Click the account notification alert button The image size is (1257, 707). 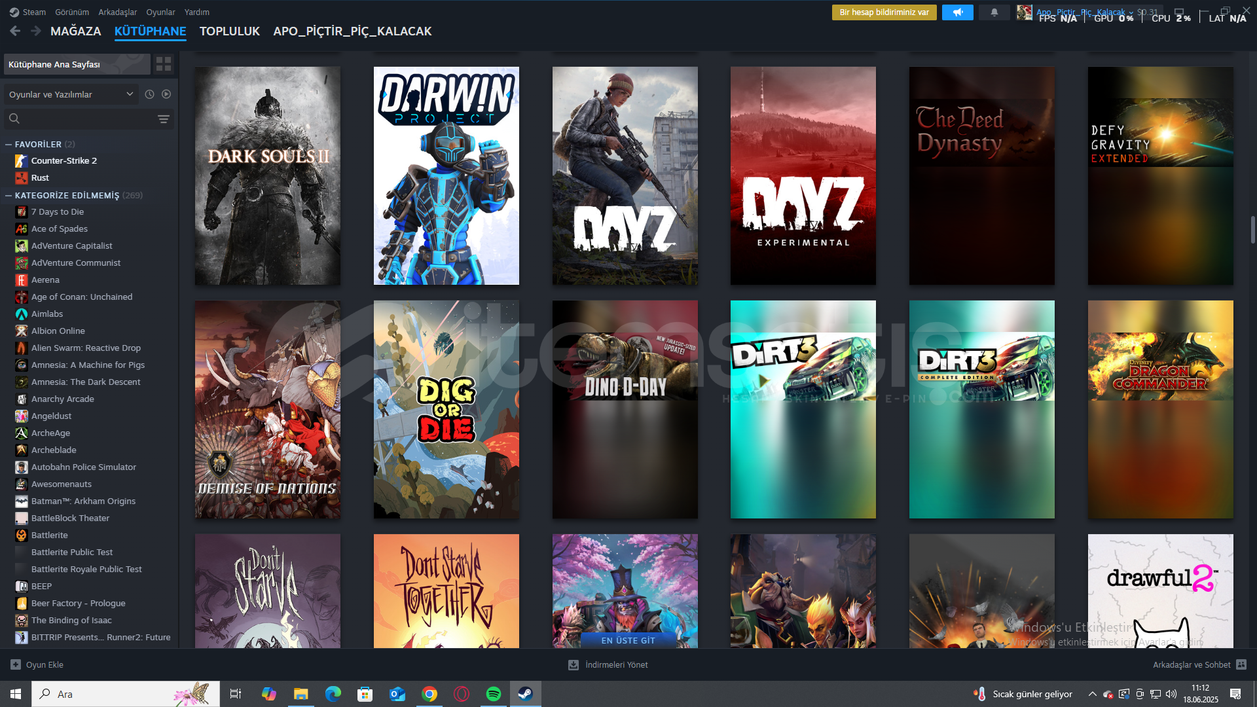884,12
